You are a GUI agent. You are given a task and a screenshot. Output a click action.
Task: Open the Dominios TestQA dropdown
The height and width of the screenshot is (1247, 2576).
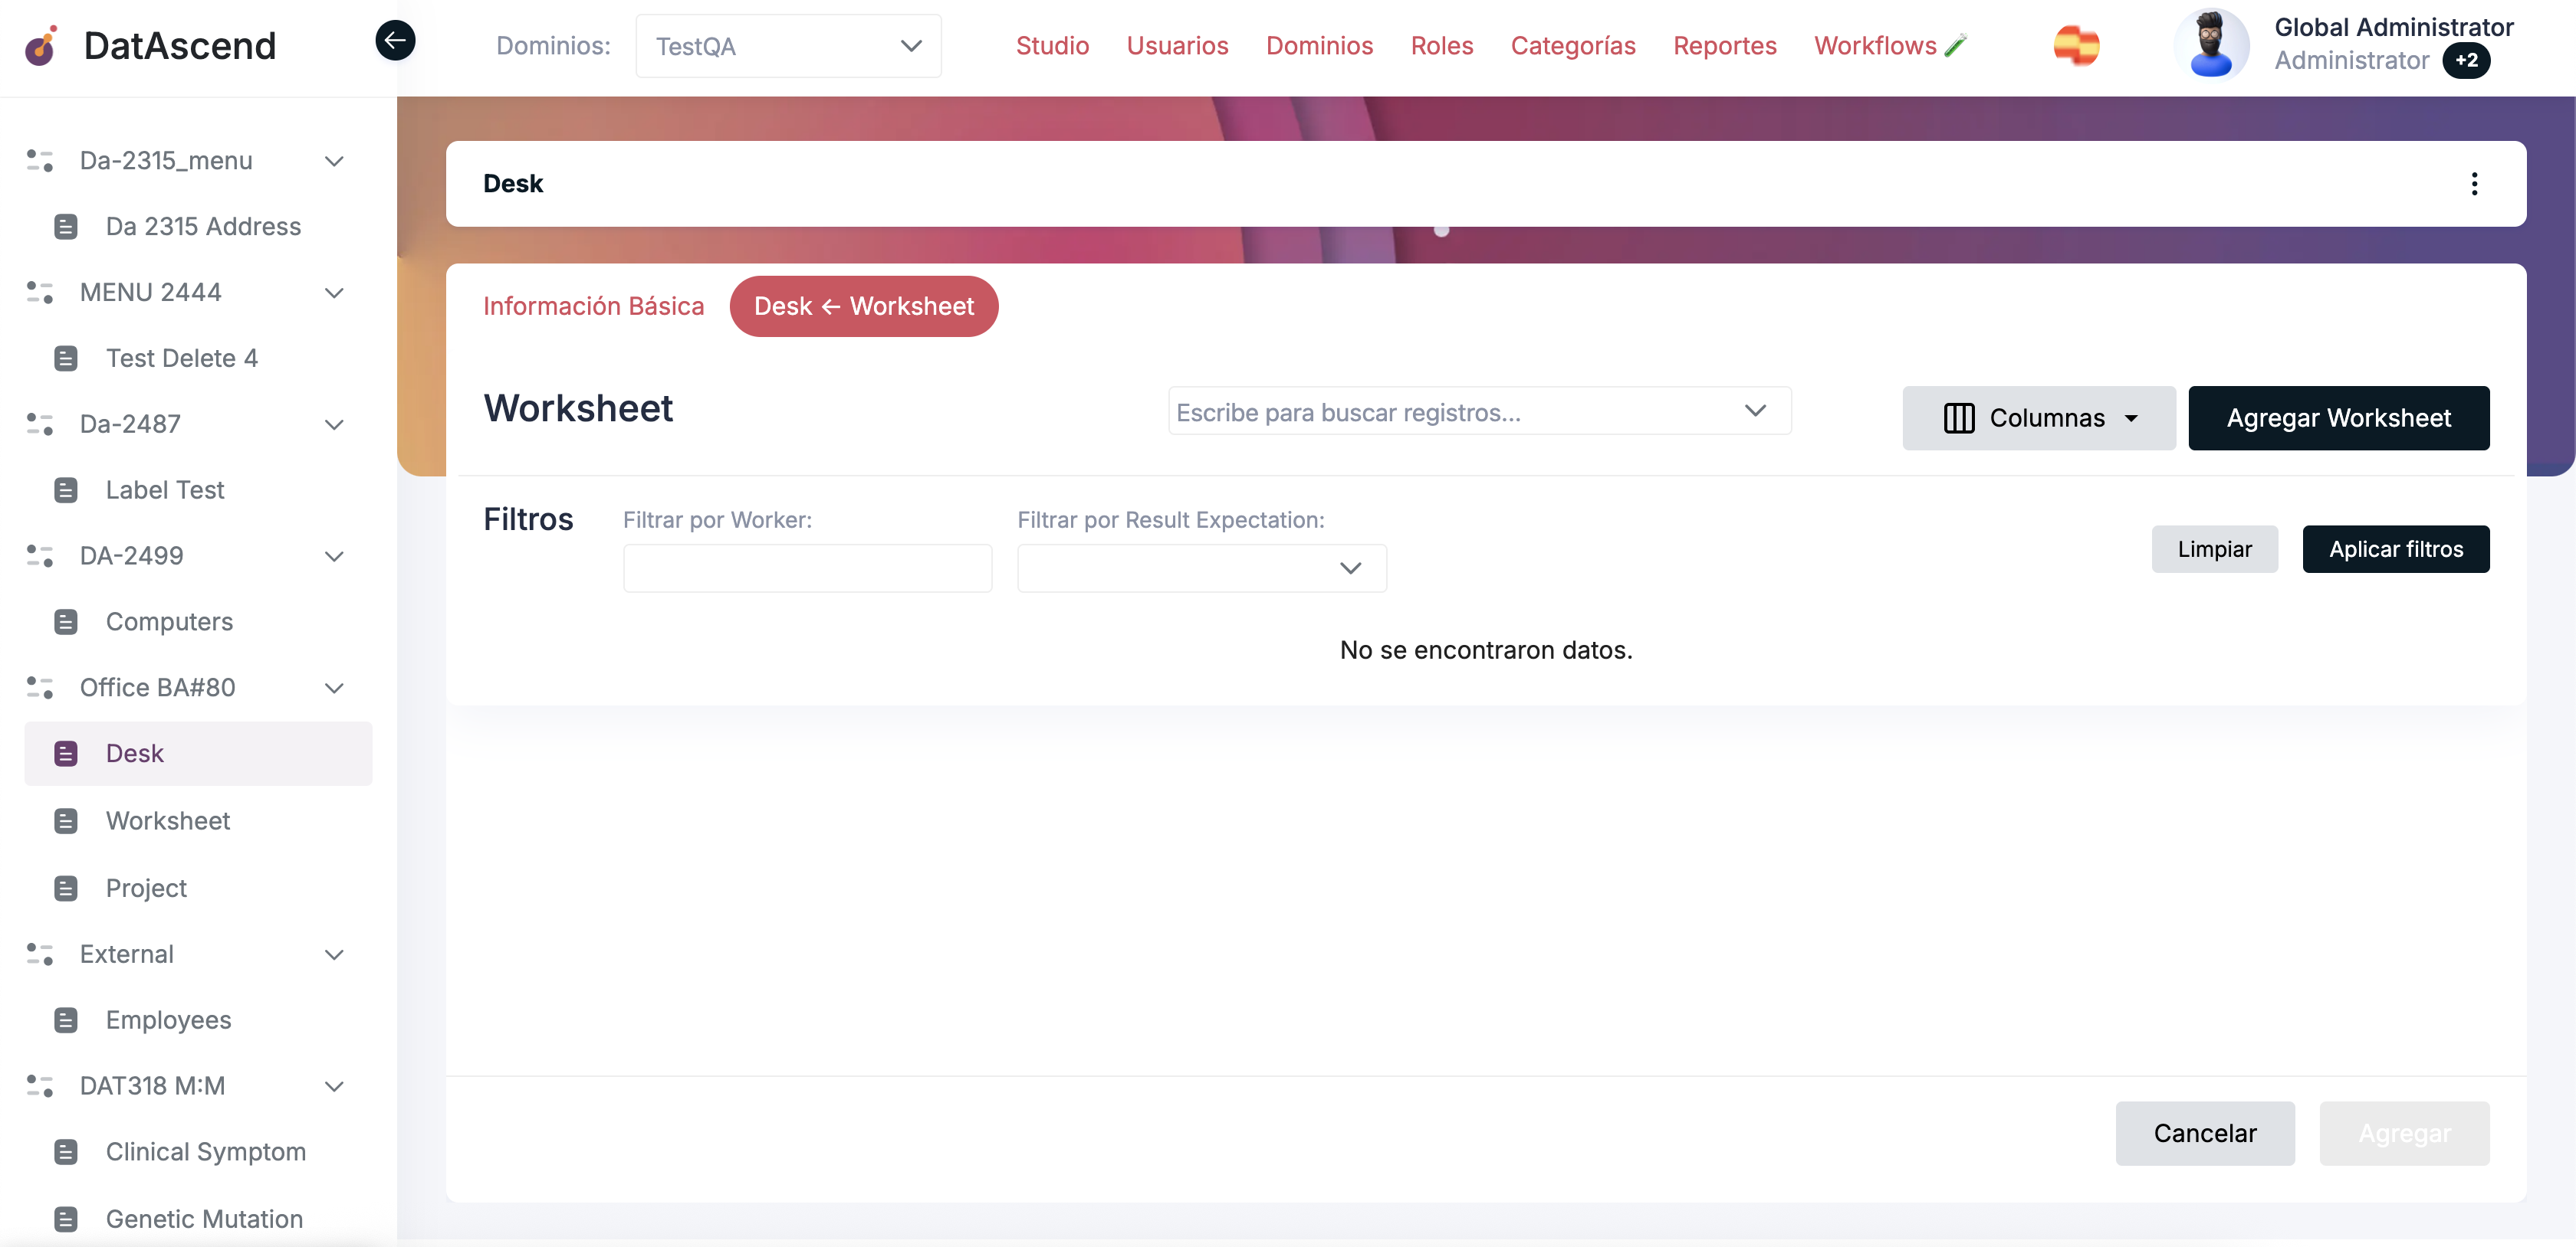click(788, 46)
